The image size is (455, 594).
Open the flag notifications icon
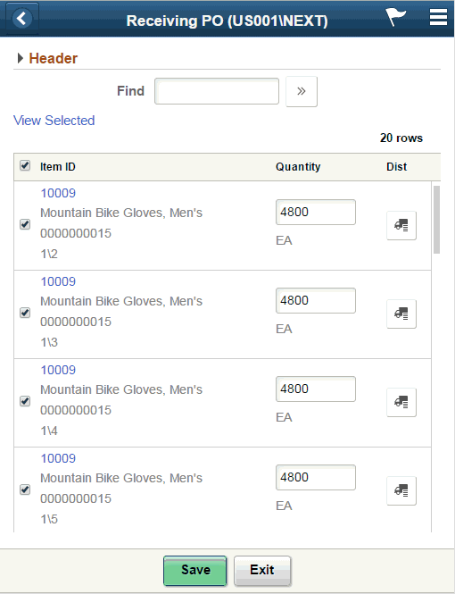395,17
